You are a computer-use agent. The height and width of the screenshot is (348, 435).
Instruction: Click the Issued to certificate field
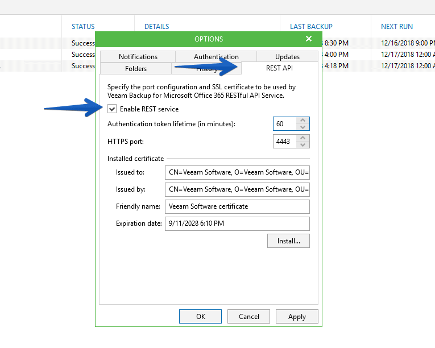tap(237, 172)
